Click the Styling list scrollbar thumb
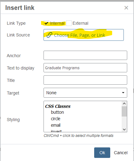 click(x=124, y=111)
